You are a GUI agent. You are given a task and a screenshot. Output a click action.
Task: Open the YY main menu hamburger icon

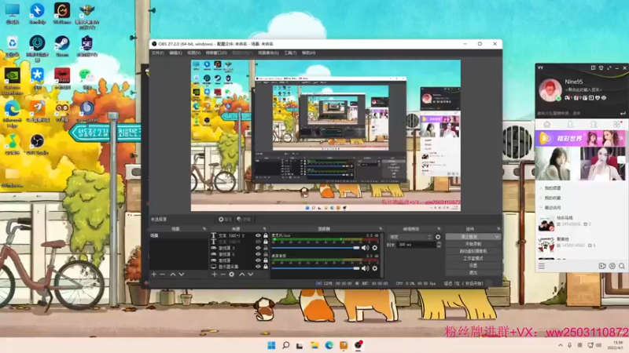click(542, 266)
